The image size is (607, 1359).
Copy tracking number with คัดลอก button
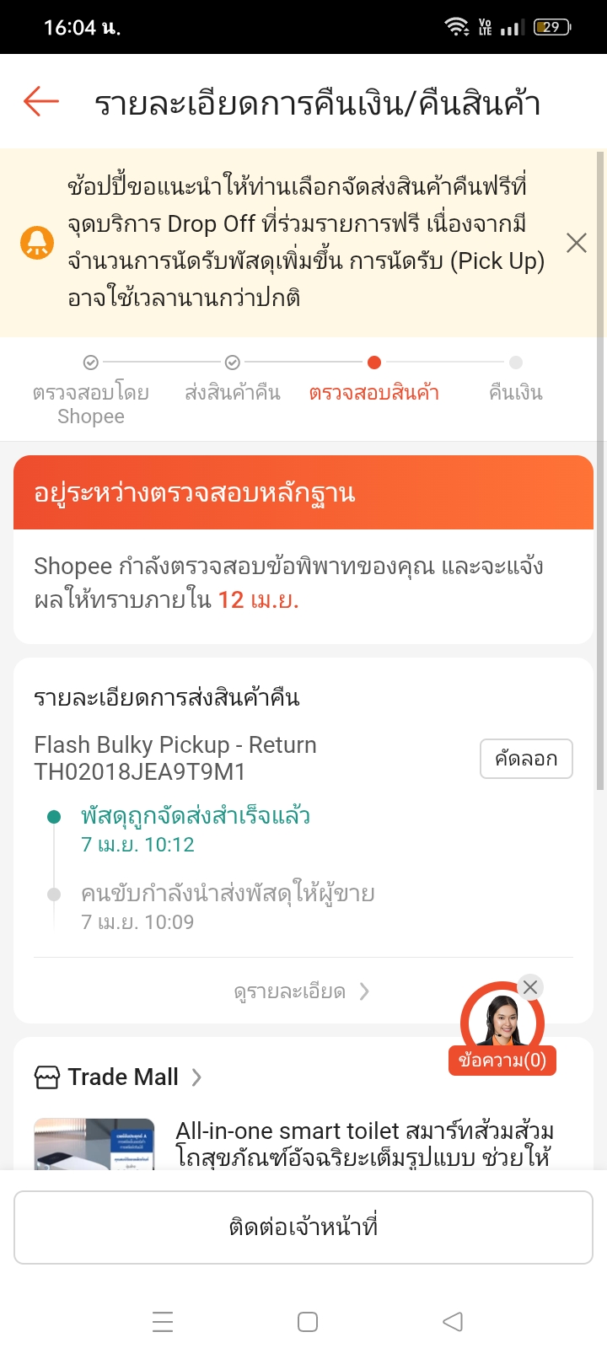click(526, 759)
